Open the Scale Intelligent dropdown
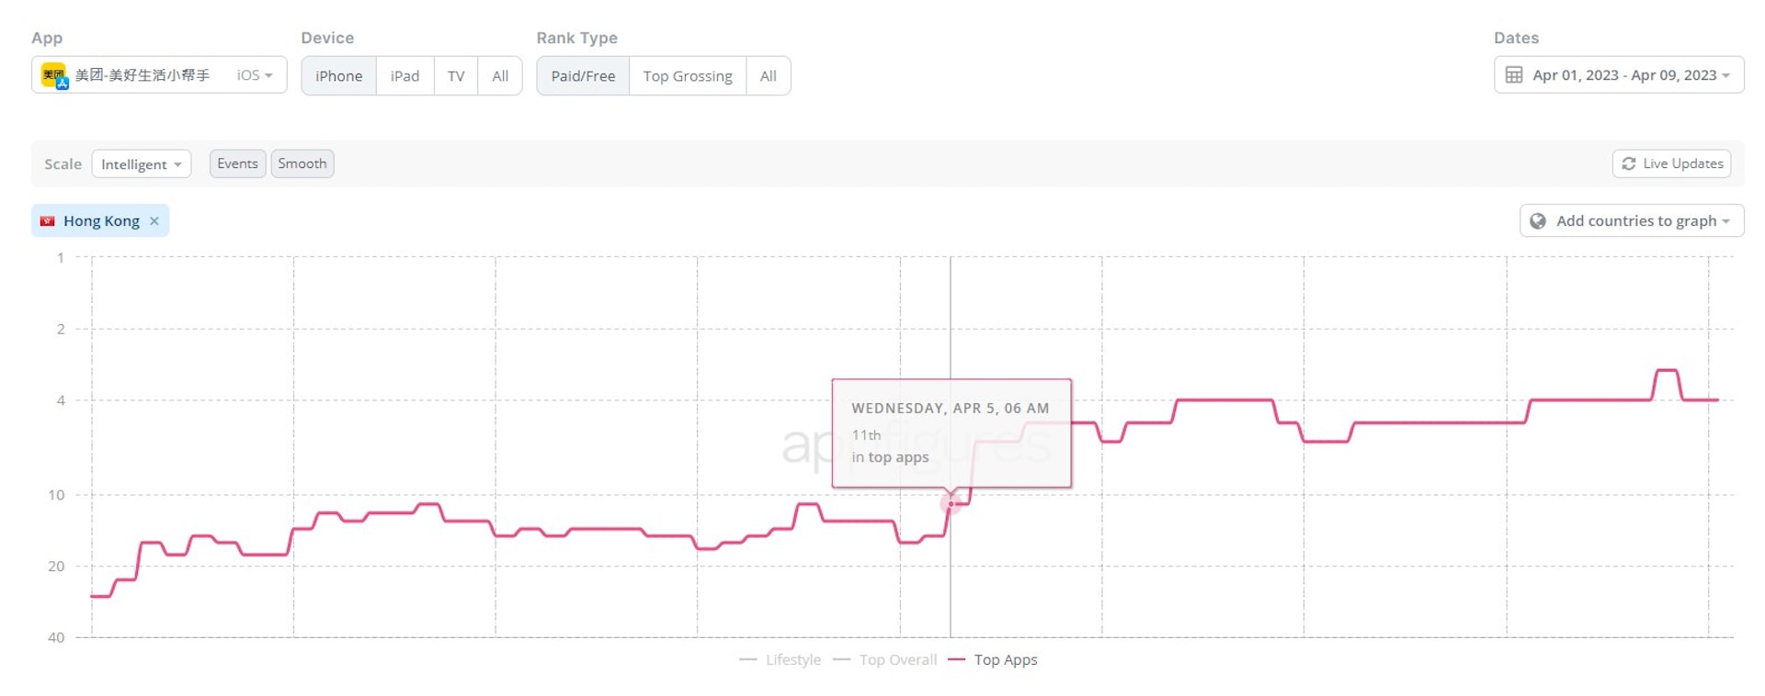This screenshot has height=696, width=1765. pos(141,164)
